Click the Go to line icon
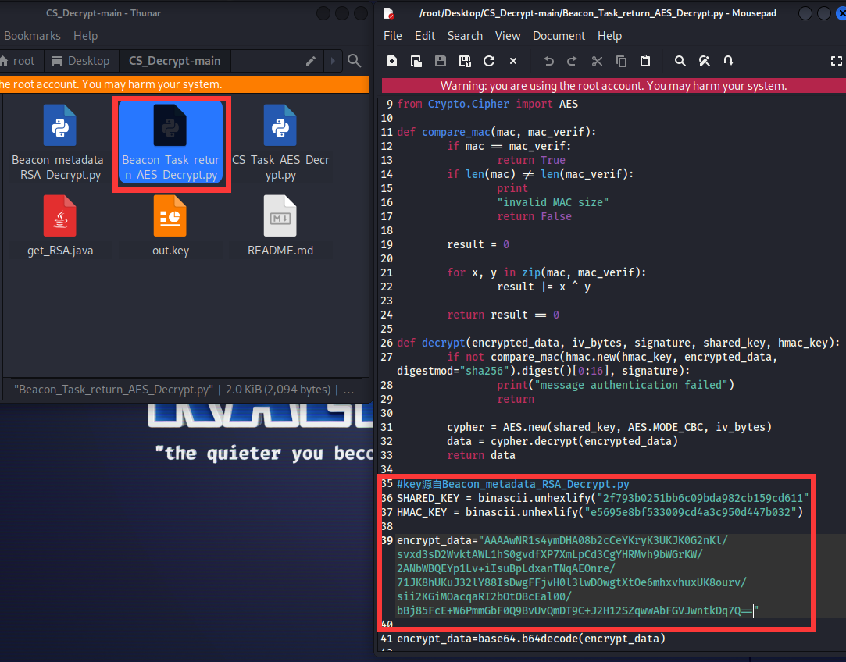This screenshot has width=846, height=662. tap(728, 61)
